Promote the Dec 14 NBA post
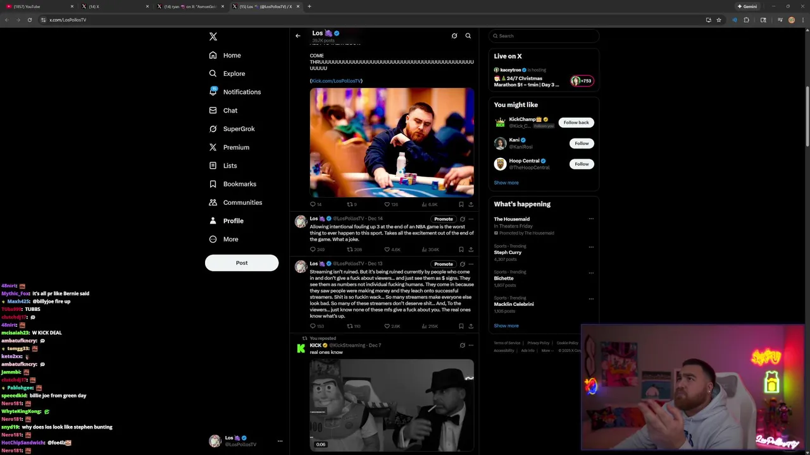 444,219
